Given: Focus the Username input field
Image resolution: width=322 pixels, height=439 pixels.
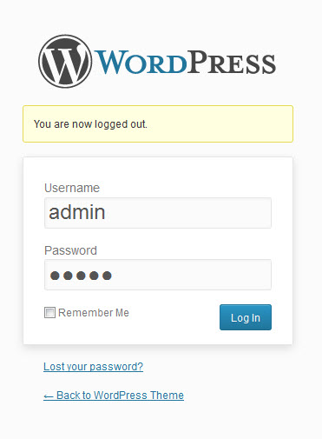Looking at the screenshot, I should [x=158, y=213].
